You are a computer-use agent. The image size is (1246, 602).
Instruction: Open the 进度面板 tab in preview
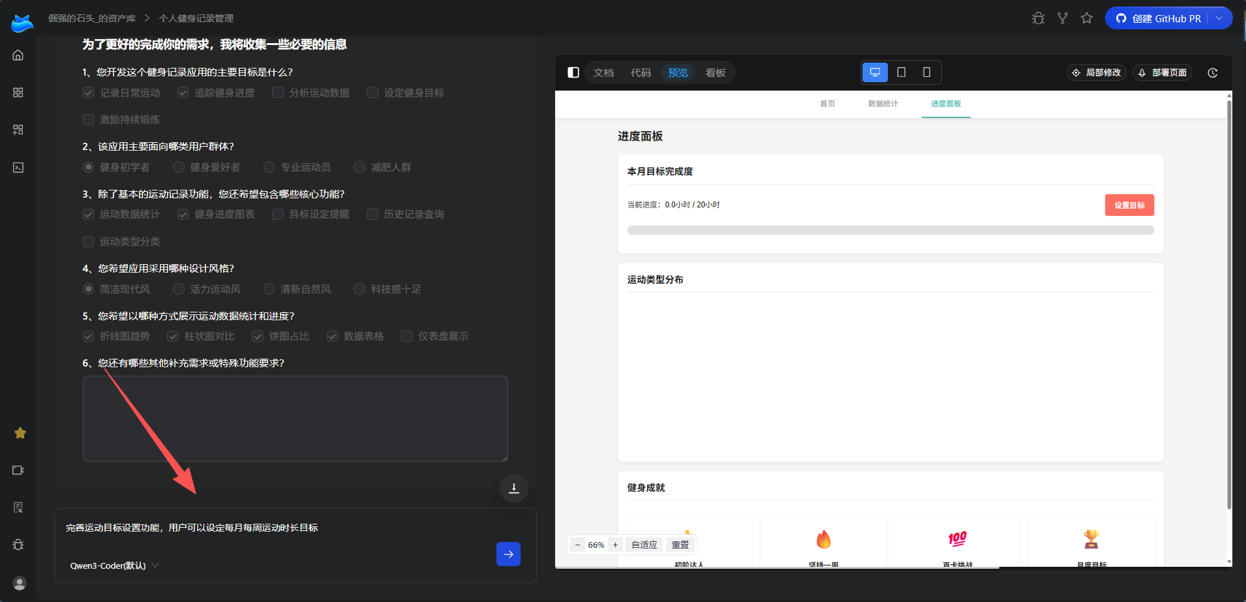[x=946, y=104]
